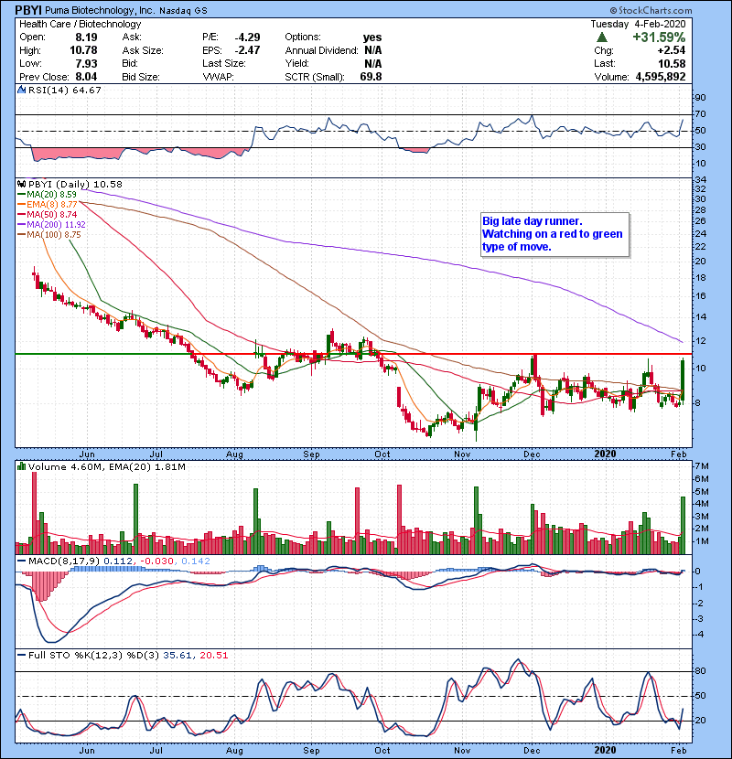Click the blue RSI area-chart icon
This screenshot has height=759, width=732.
point(21,90)
